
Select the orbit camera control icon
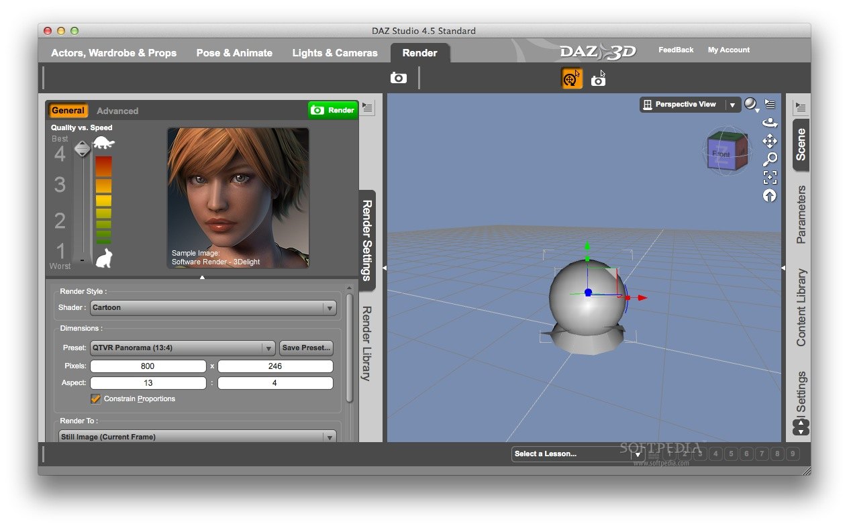(x=770, y=123)
